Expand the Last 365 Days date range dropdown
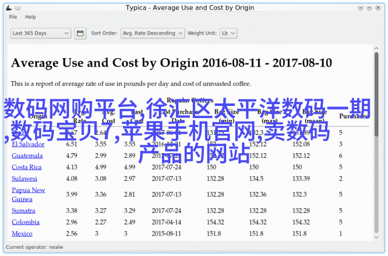Screen dimensions: 388x256 tap(41, 33)
